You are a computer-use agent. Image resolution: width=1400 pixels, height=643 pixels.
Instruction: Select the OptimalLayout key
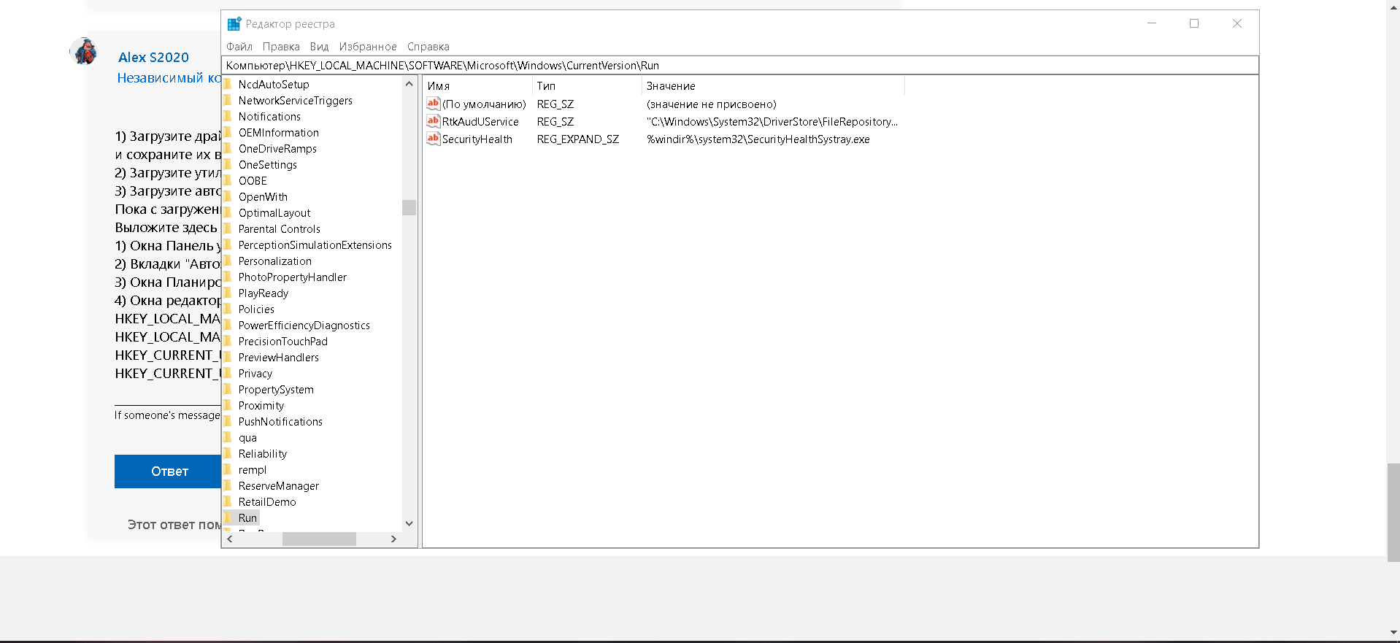(274, 213)
